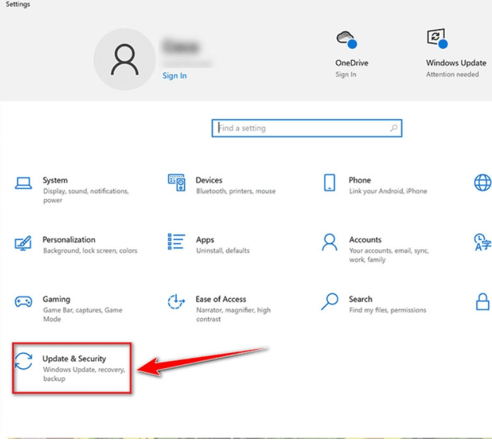Open the Accounts settings title
492x440 pixels.
pyautogui.click(x=365, y=239)
